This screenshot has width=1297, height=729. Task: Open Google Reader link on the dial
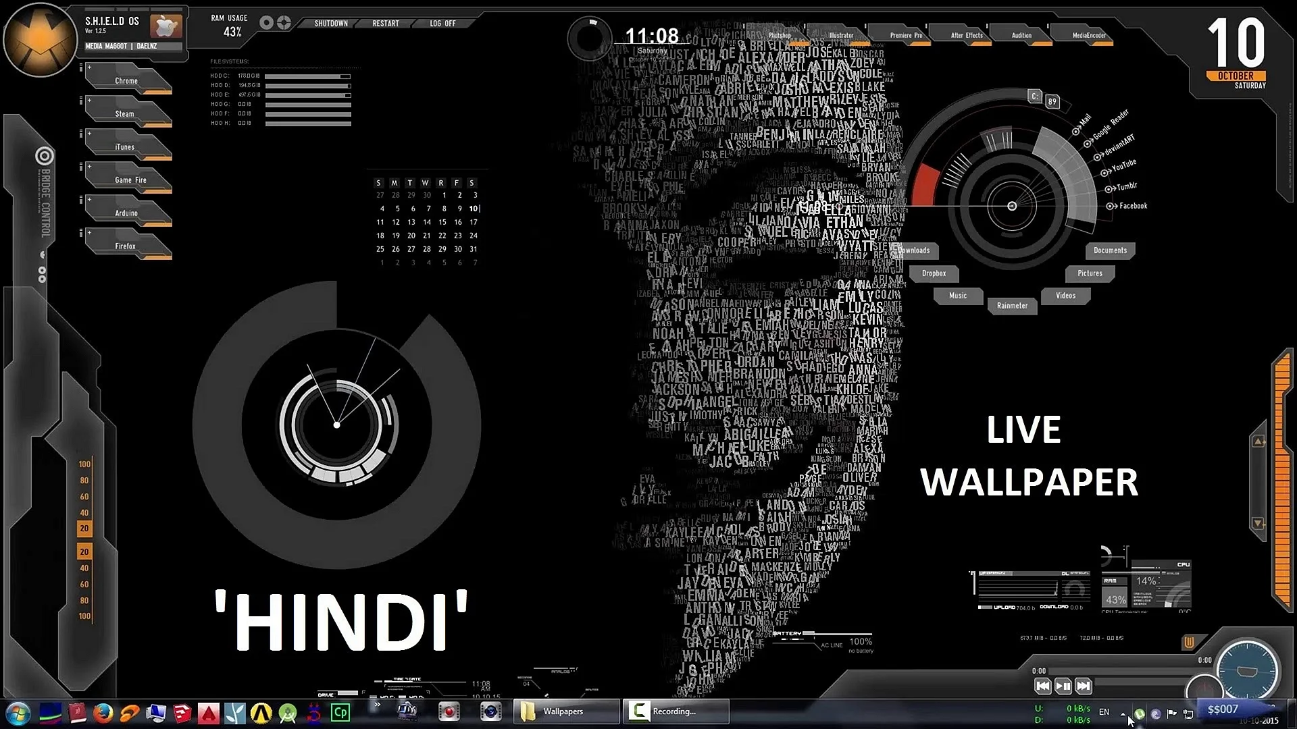pyautogui.click(x=1106, y=127)
